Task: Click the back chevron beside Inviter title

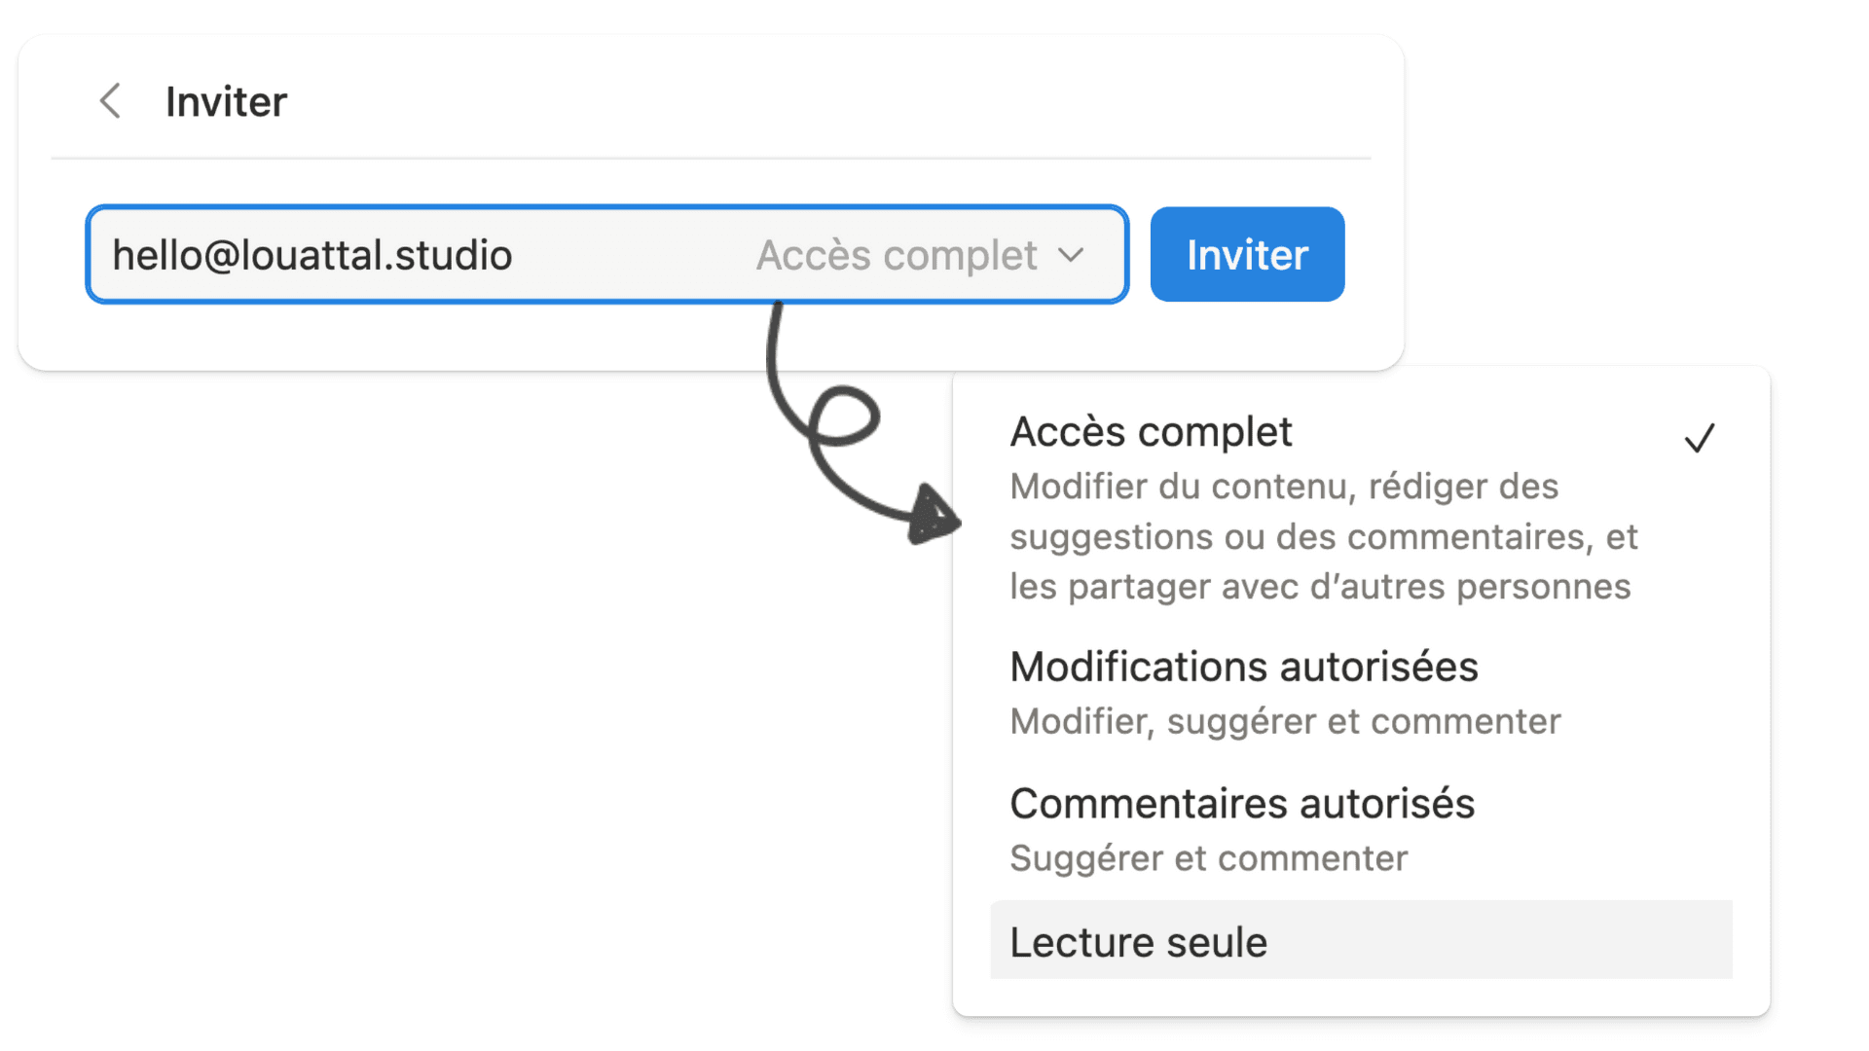Action: 110,101
